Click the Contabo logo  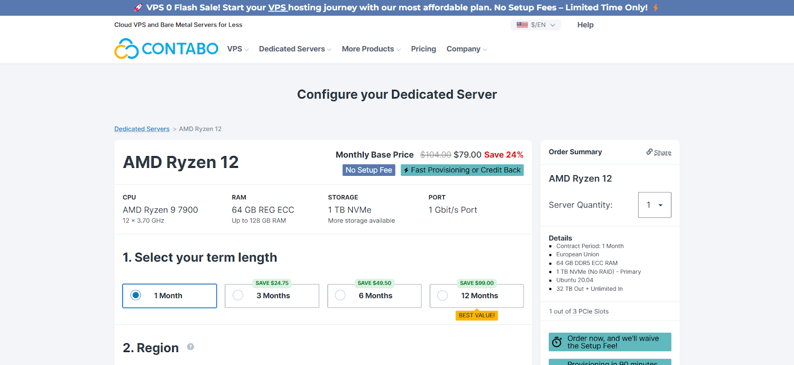166,49
